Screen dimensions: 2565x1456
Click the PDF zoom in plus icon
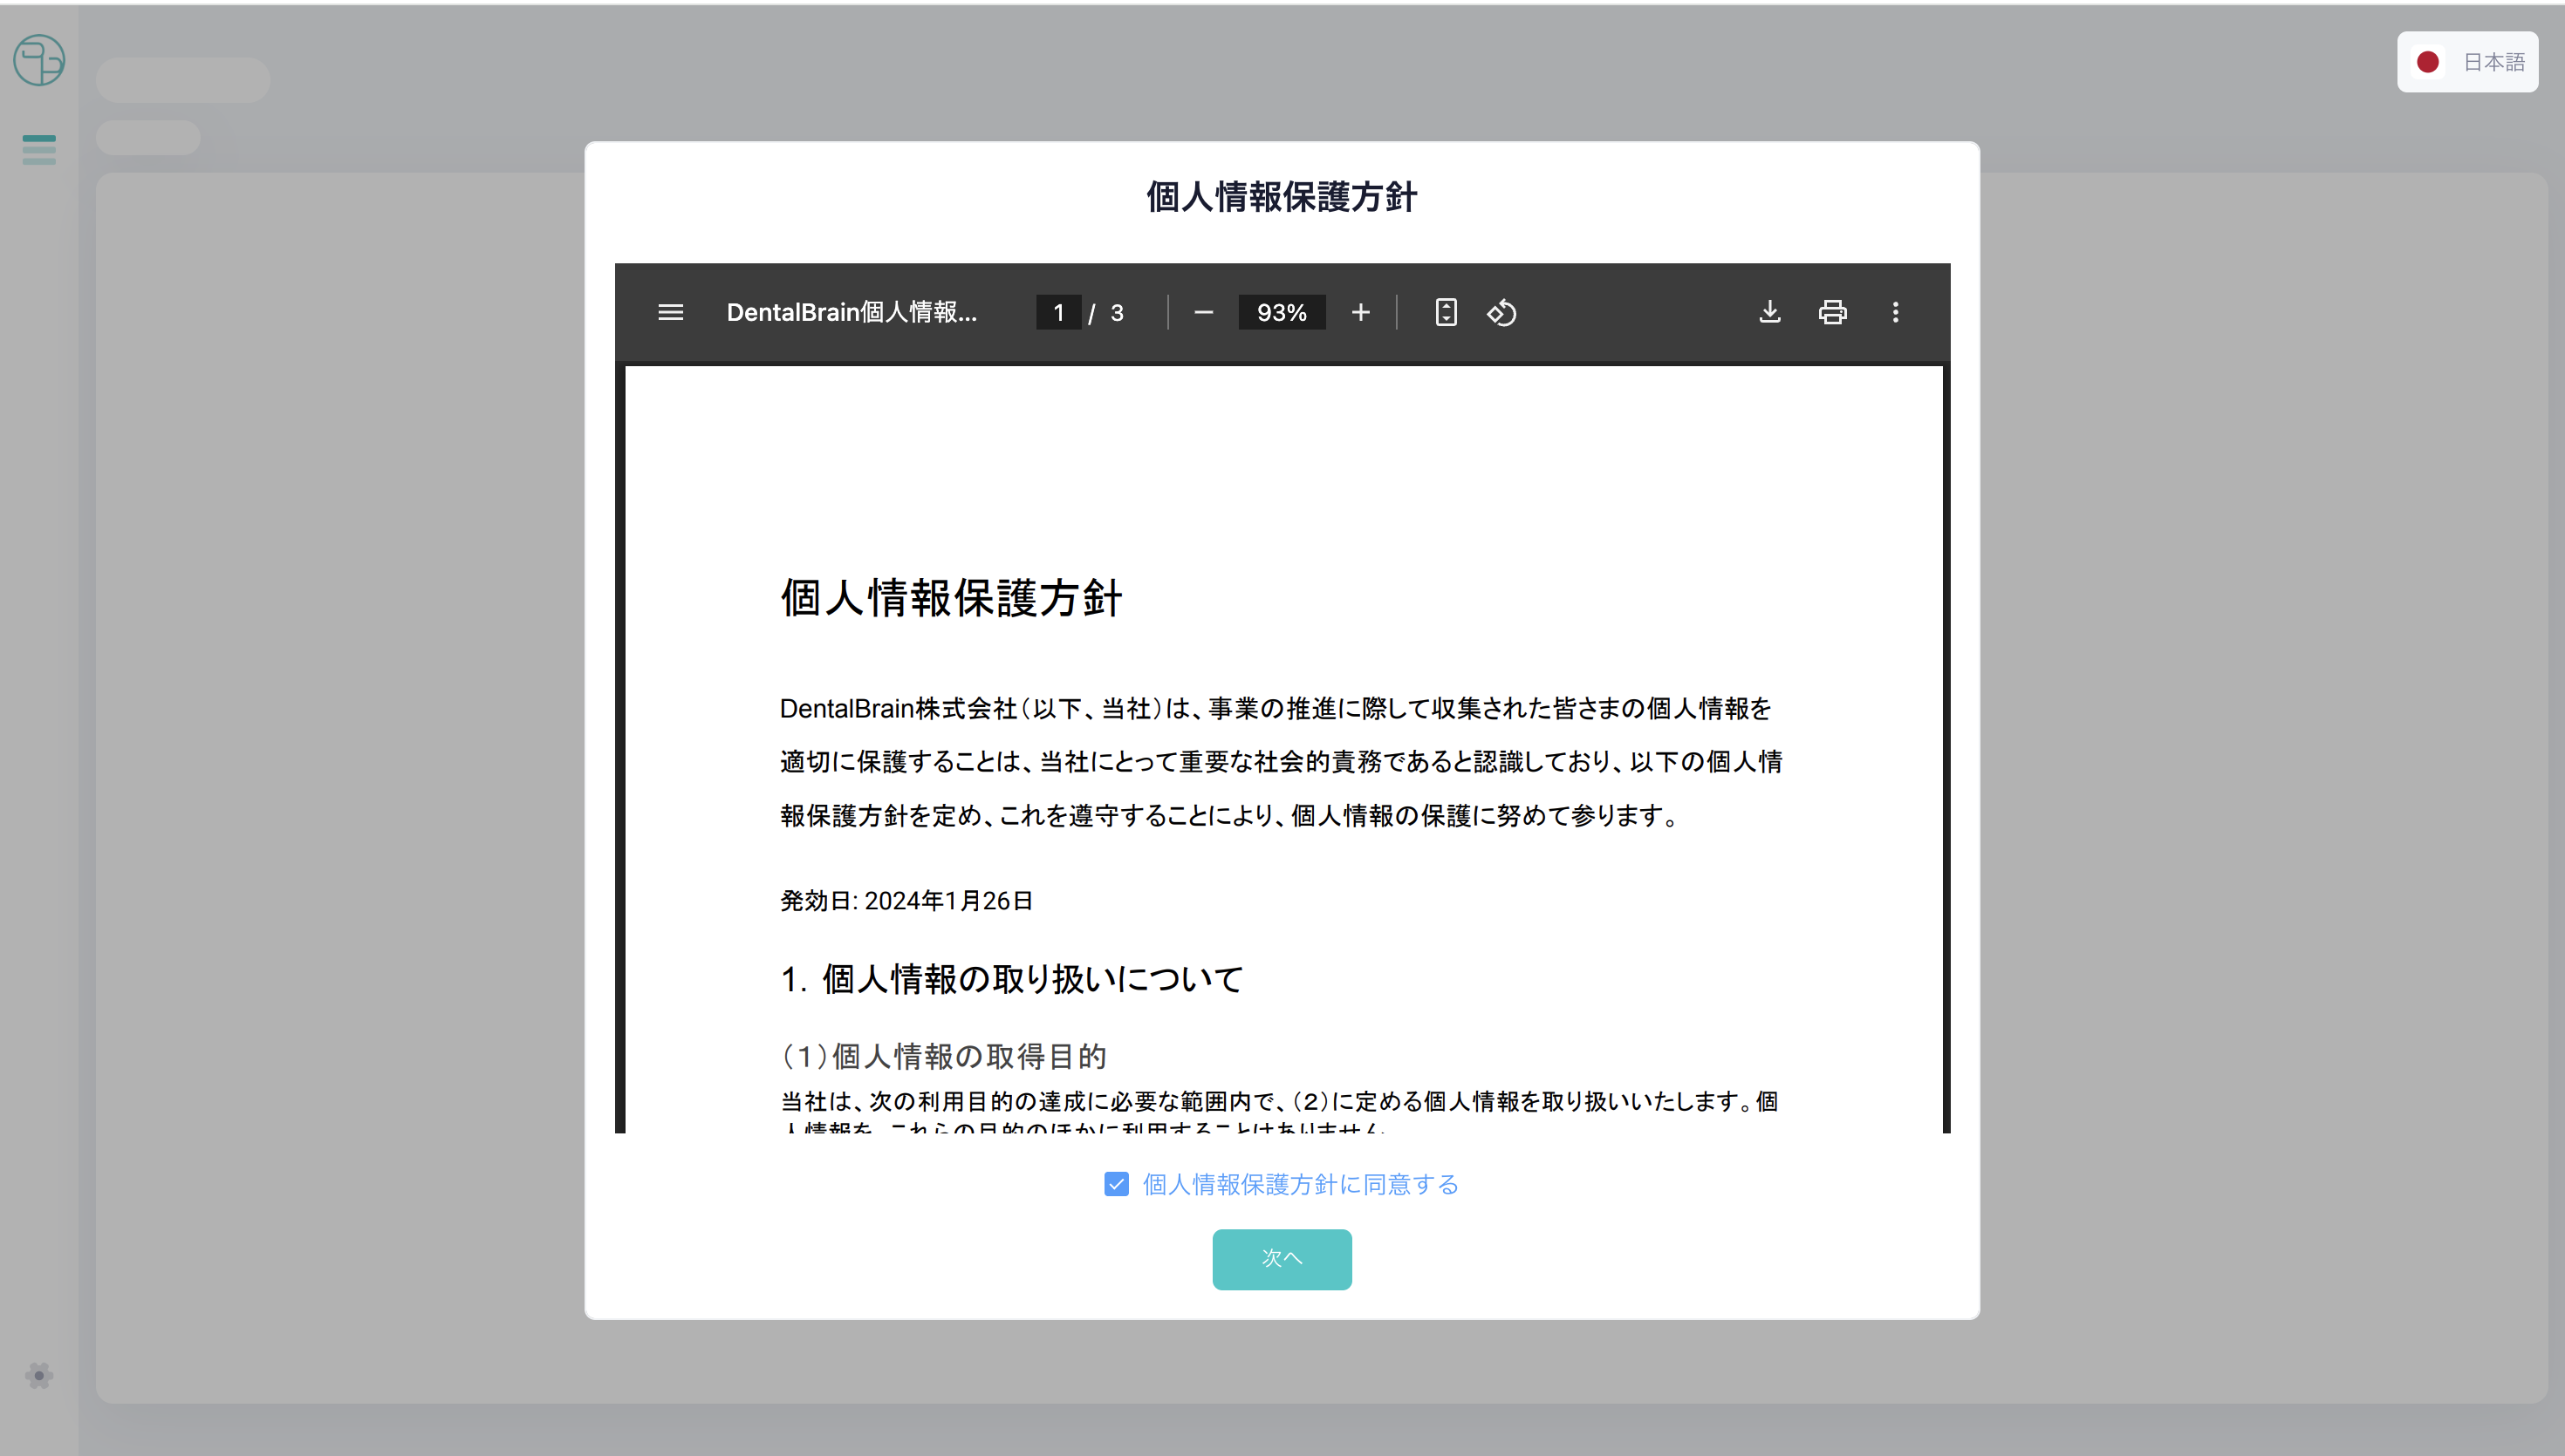[1360, 313]
